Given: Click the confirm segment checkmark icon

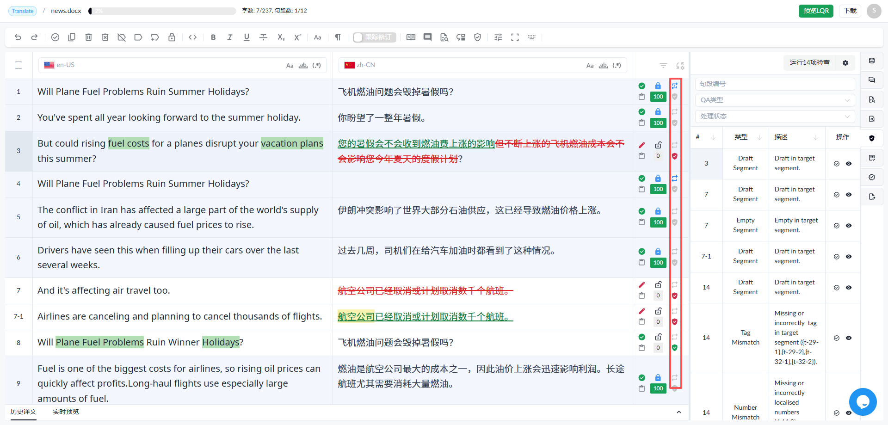Looking at the screenshot, I should pos(55,37).
